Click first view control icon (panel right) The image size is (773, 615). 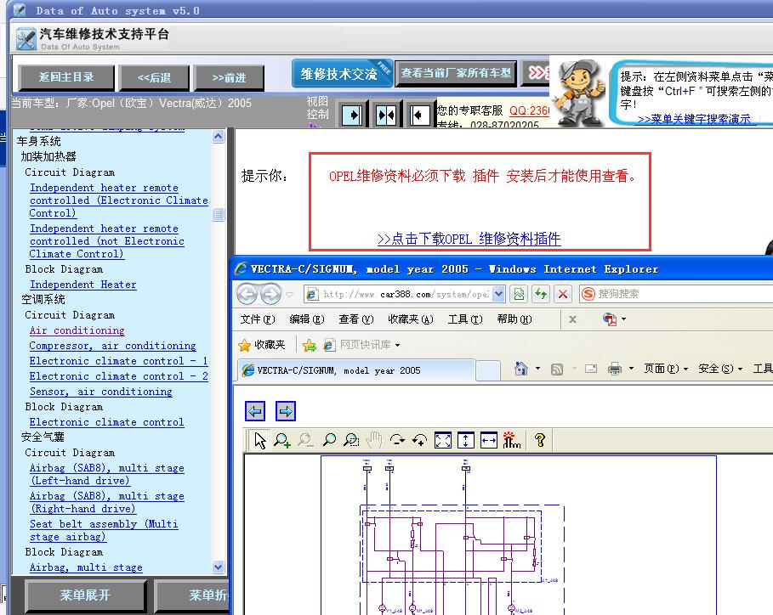(352, 116)
